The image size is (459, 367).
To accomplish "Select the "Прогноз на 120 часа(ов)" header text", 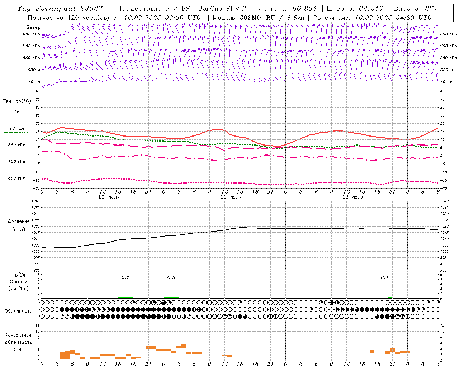I will 69,18.
